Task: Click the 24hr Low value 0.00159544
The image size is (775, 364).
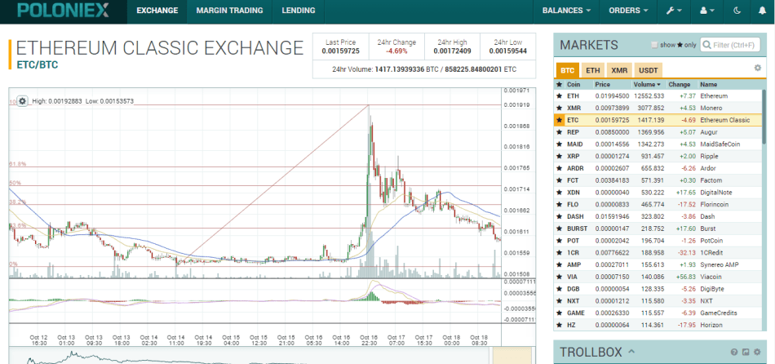Action: click(508, 51)
